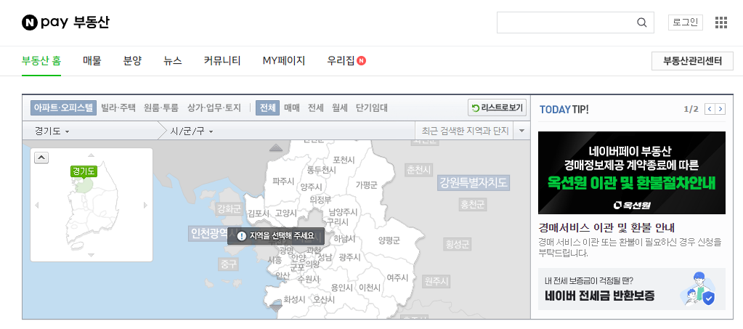The image size is (743, 329).
Task: Open 분양 tab
Action: click(x=132, y=61)
